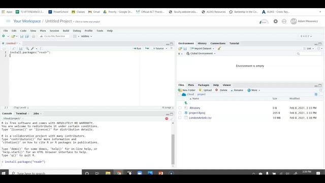This screenshot has height=183, width=325.
Task: Switch to the Packages tab
Action: [x=204, y=85]
